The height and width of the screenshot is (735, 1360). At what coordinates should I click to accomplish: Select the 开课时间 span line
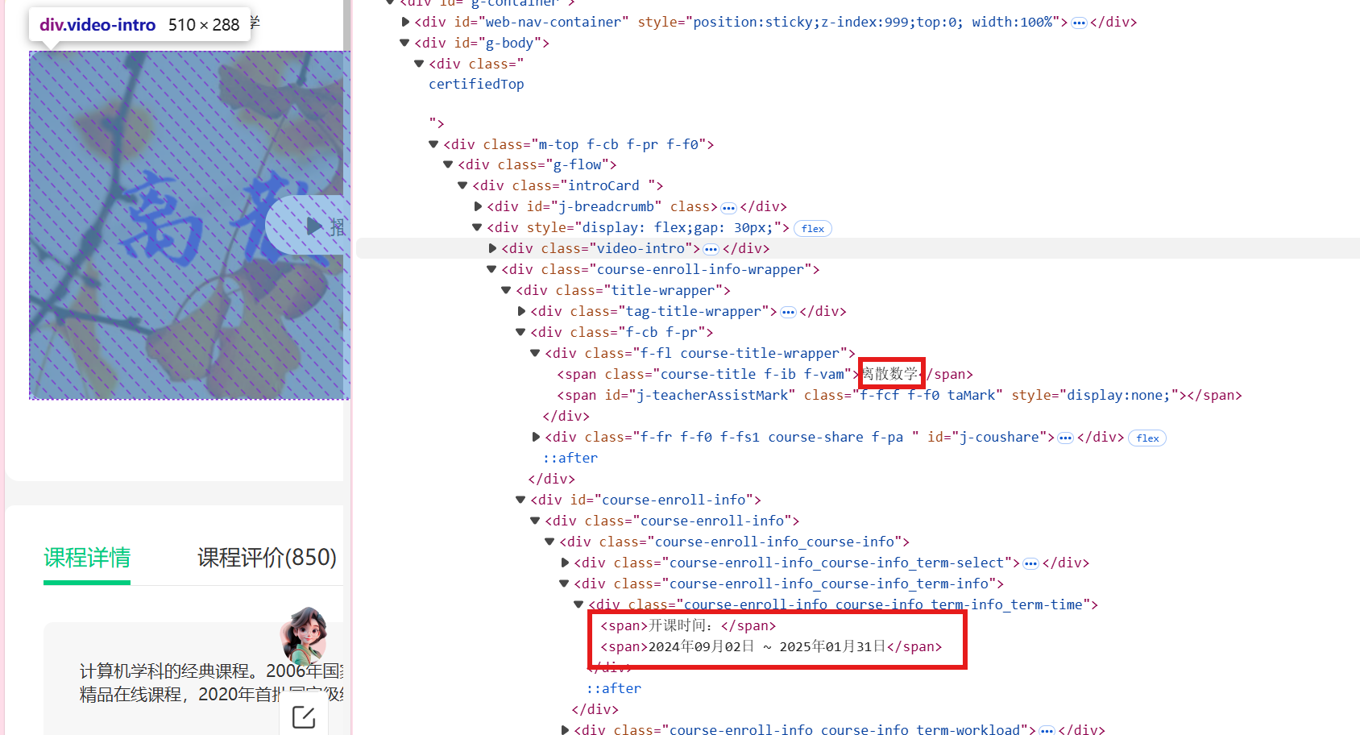click(x=688, y=625)
